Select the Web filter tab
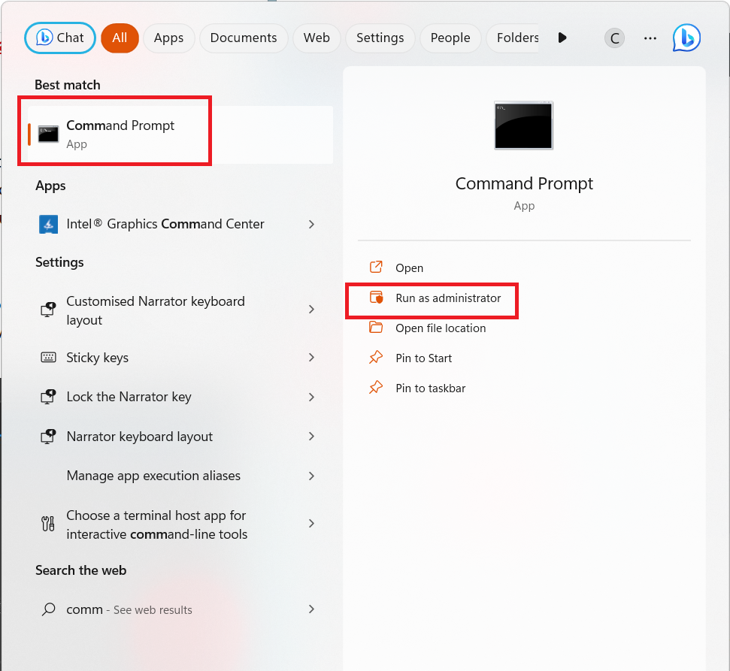730x671 pixels. [317, 38]
